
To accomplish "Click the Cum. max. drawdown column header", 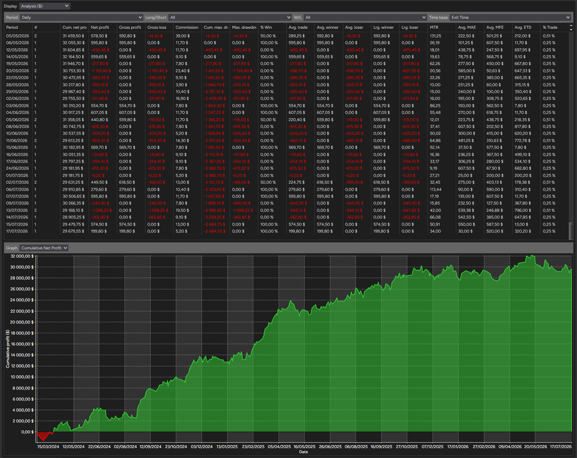I will [216, 27].
